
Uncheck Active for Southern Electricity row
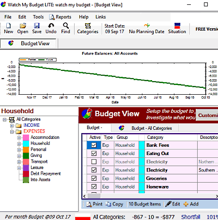tap(94, 170)
